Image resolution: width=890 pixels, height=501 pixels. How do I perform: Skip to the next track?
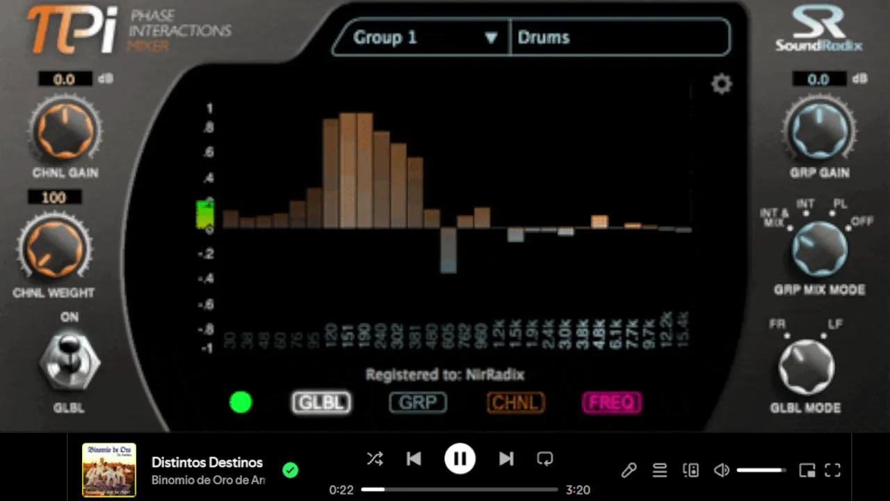tap(506, 459)
